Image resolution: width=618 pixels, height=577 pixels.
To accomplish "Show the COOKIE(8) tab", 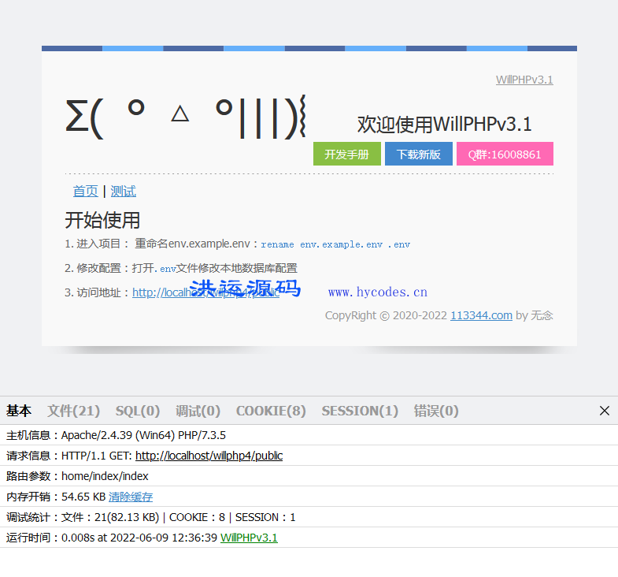I will (271, 411).
